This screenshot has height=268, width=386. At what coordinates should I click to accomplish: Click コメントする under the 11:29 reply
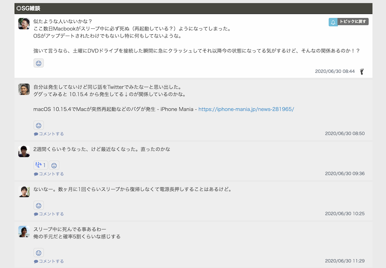tap(51, 261)
